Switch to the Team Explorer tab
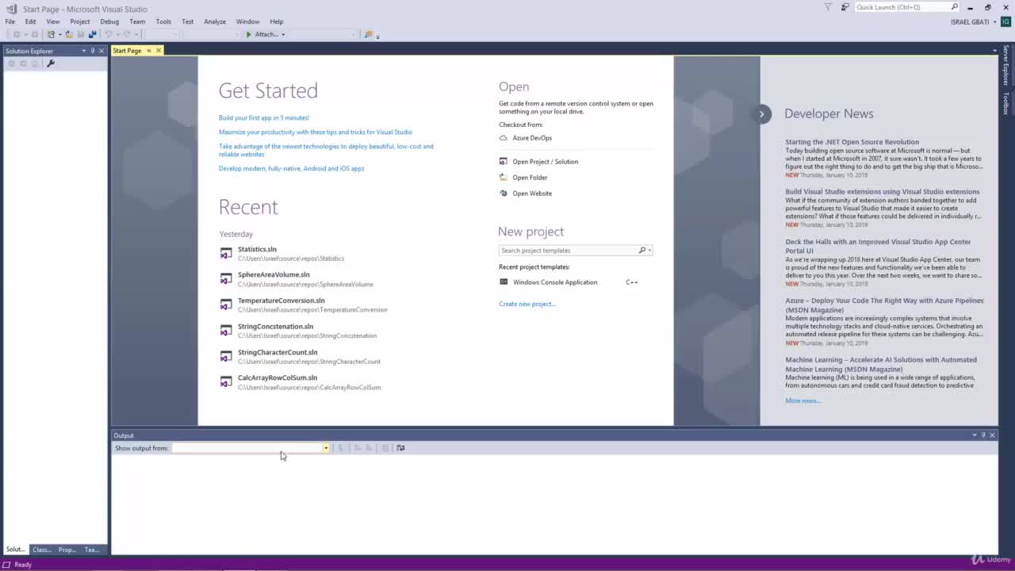 (93, 550)
